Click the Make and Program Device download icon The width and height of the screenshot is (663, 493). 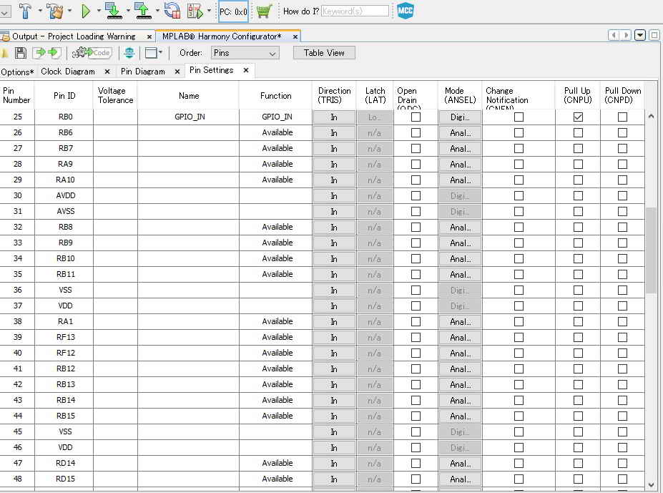pyautogui.click(x=114, y=11)
